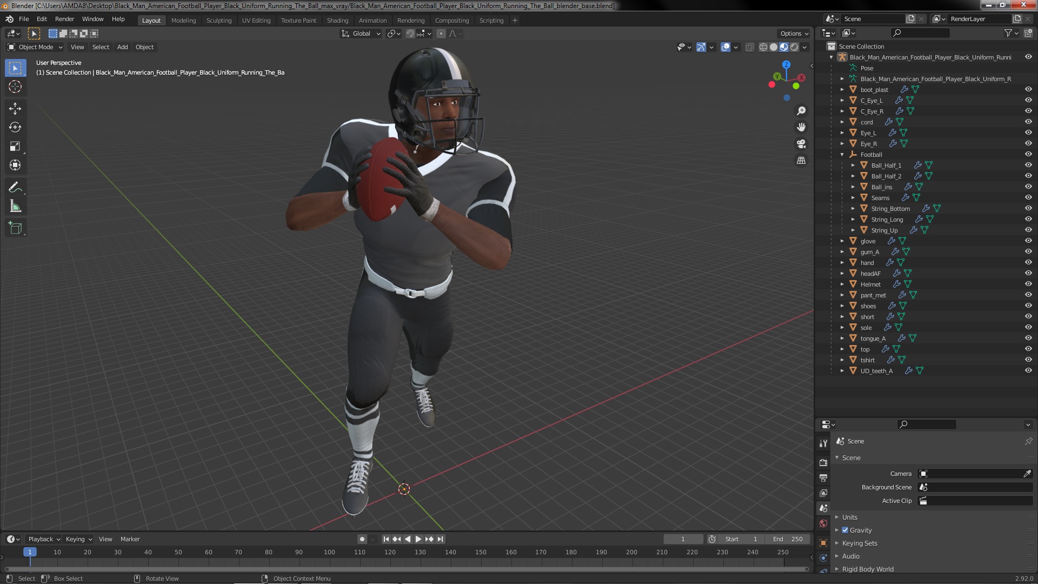This screenshot has height=584, width=1038.
Task: Expand the headAF object
Action: [x=842, y=274]
